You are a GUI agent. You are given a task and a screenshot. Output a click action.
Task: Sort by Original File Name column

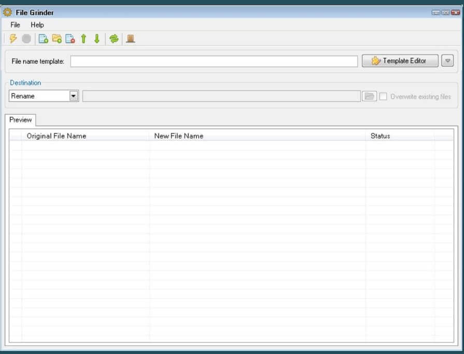click(85, 136)
